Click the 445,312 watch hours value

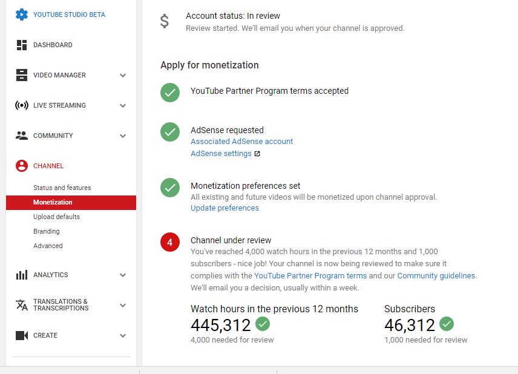click(x=221, y=325)
